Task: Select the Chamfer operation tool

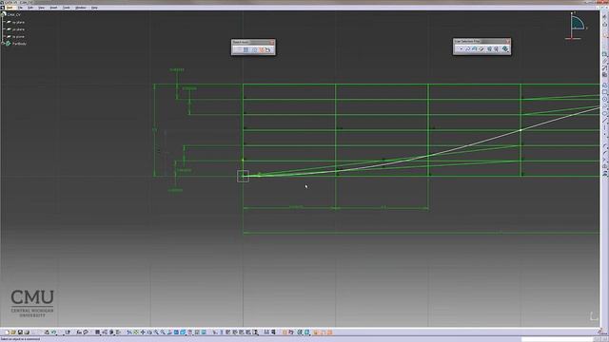Action: pos(604,153)
